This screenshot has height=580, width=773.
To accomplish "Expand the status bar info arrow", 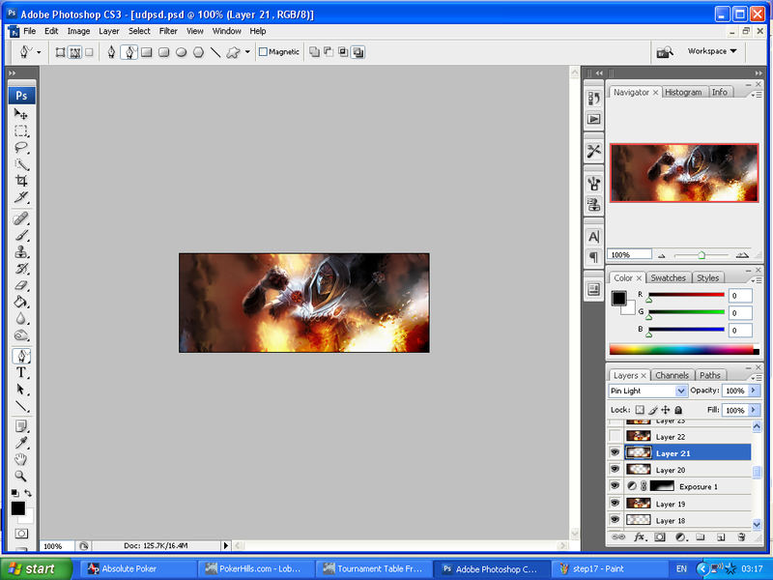I will (226, 545).
